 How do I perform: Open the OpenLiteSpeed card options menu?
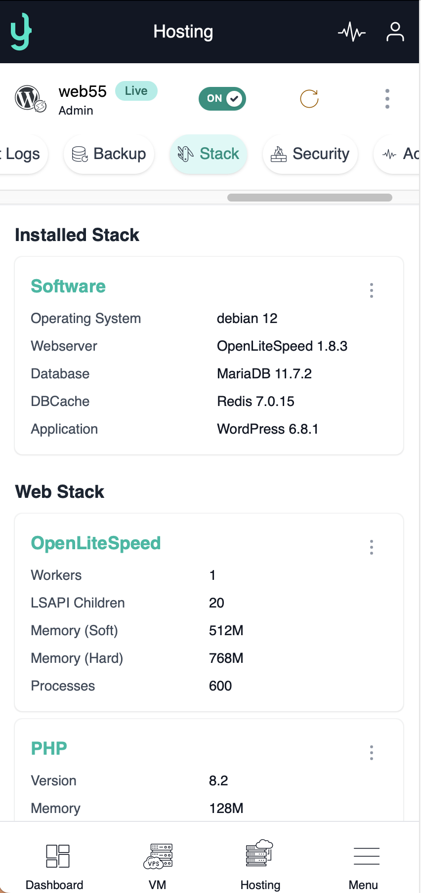pyautogui.click(x=372, y=547)
